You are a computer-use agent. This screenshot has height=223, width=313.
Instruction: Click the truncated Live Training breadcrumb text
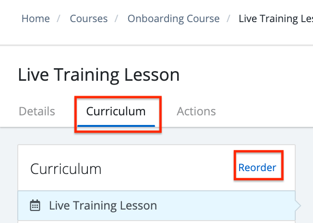276,19
